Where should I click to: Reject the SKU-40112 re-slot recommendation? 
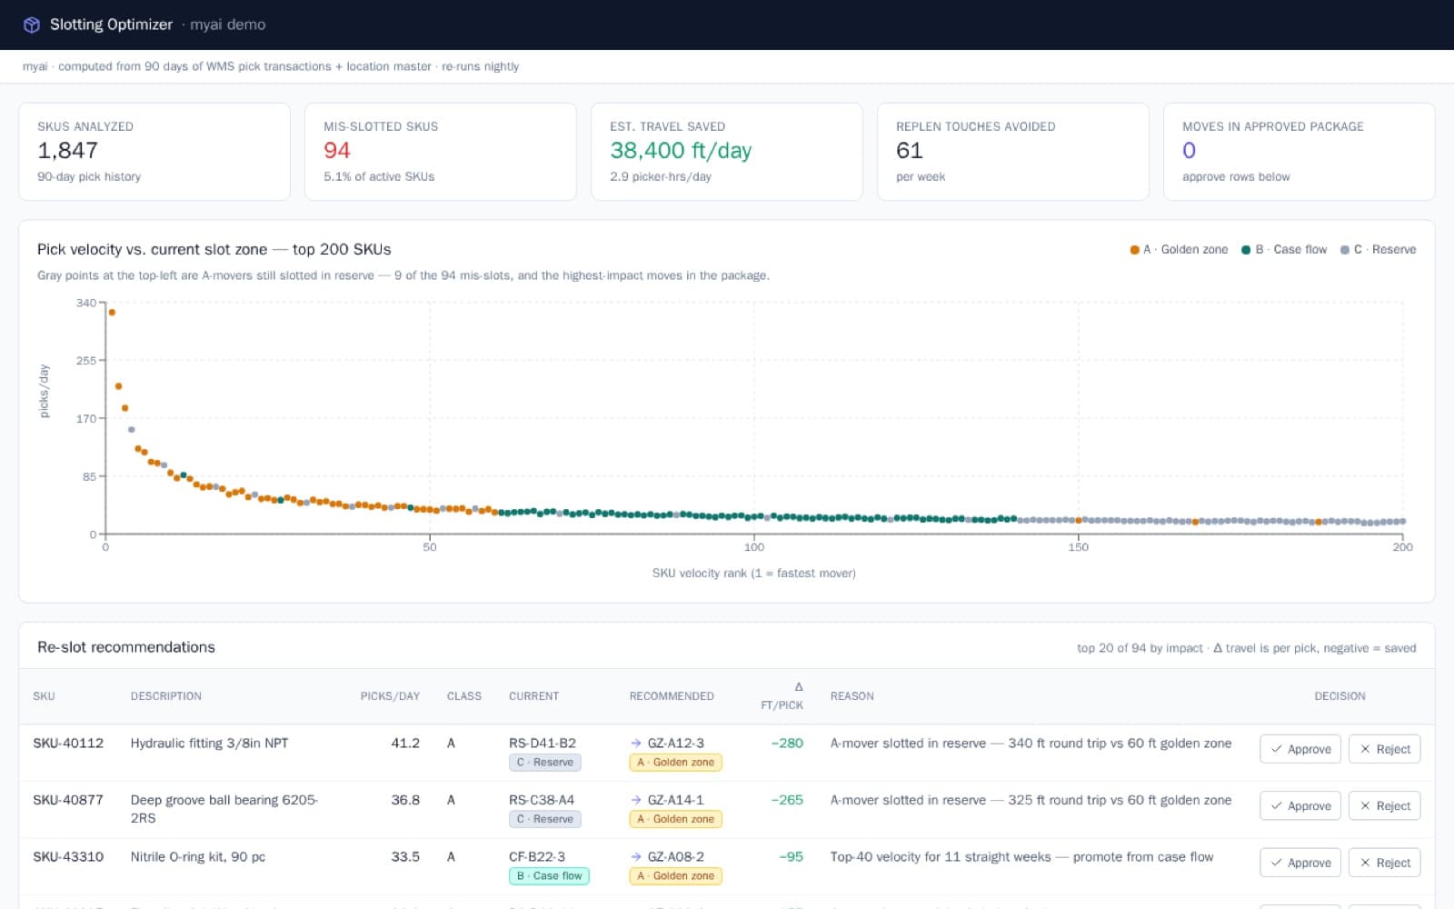pyautogui.click(x=1385, y=749)
